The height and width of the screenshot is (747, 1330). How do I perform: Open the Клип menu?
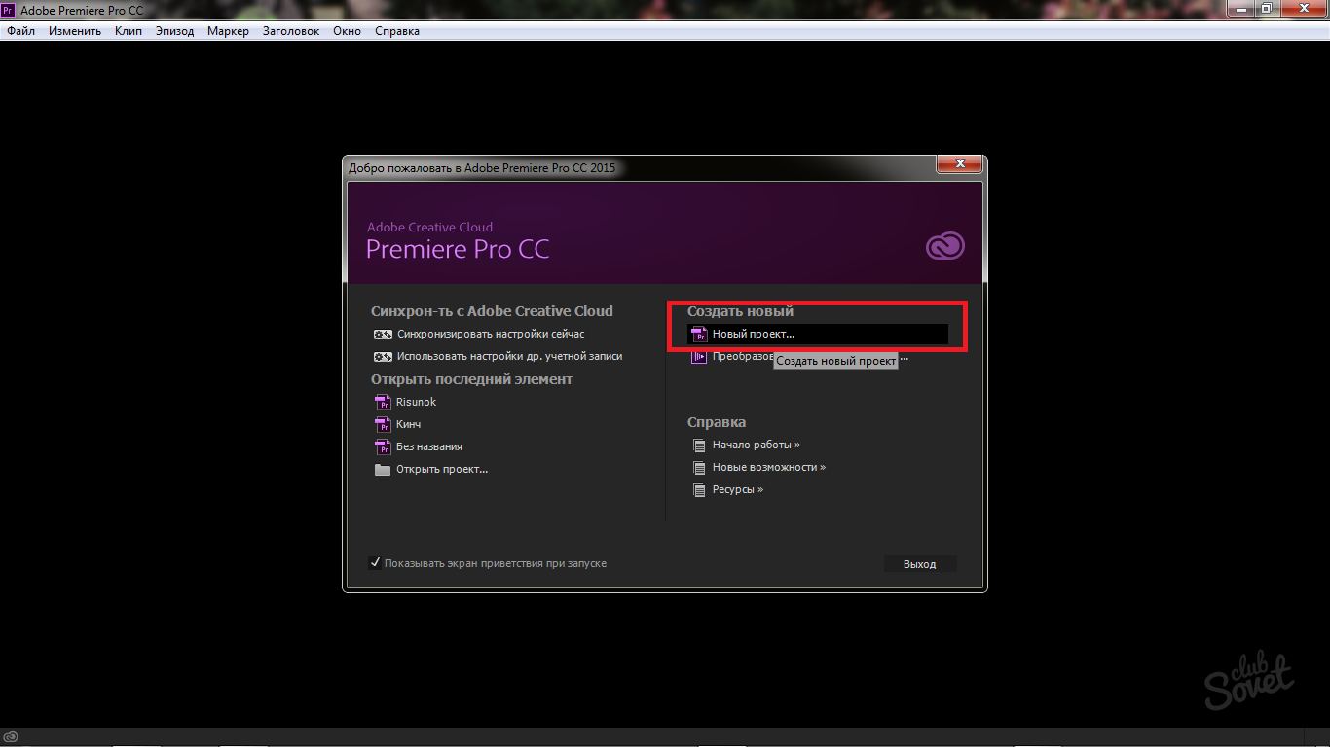pos(129,31)
